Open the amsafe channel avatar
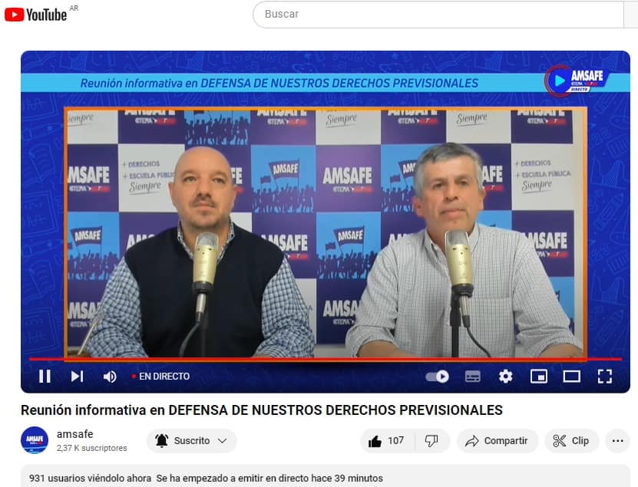The width and height of the screenshot is (638, 487). [x=35, y=440]
